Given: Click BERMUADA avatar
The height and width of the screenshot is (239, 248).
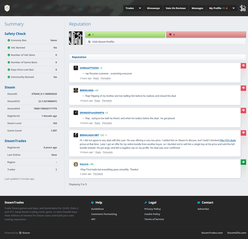Looking at the screenshot, I should (76, 90).
